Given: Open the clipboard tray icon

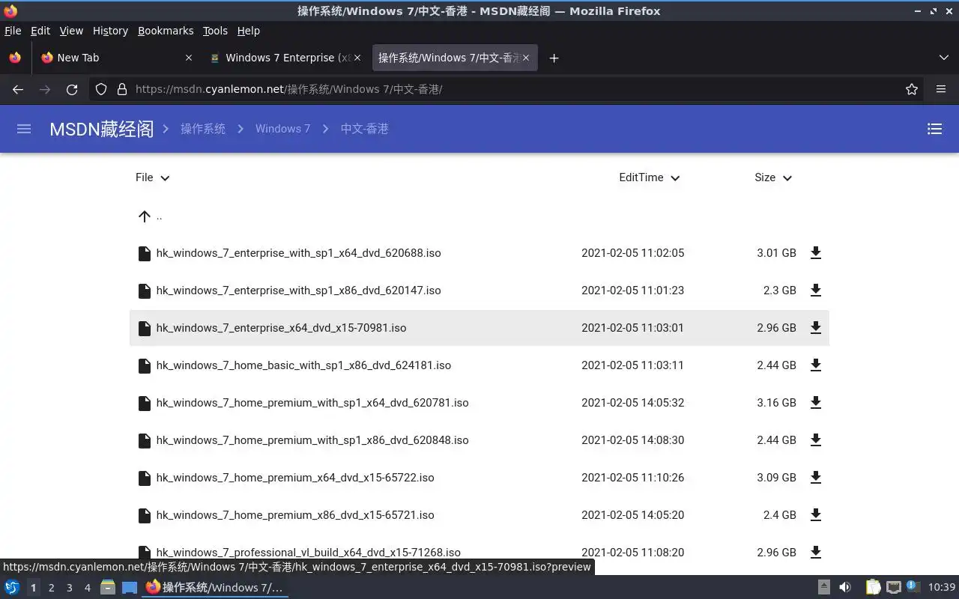Looking at the screenshot, I should click(873, 587).
